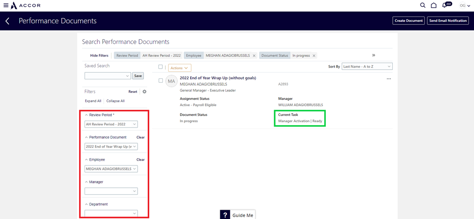This screenshot has height=219, width=474.
Task: Tick the select-all checkbox beside Actions
Action: coord(160,67)
